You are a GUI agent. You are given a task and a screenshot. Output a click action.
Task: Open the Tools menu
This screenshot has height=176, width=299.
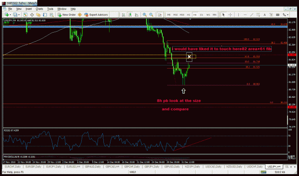[x=50, y=9]
